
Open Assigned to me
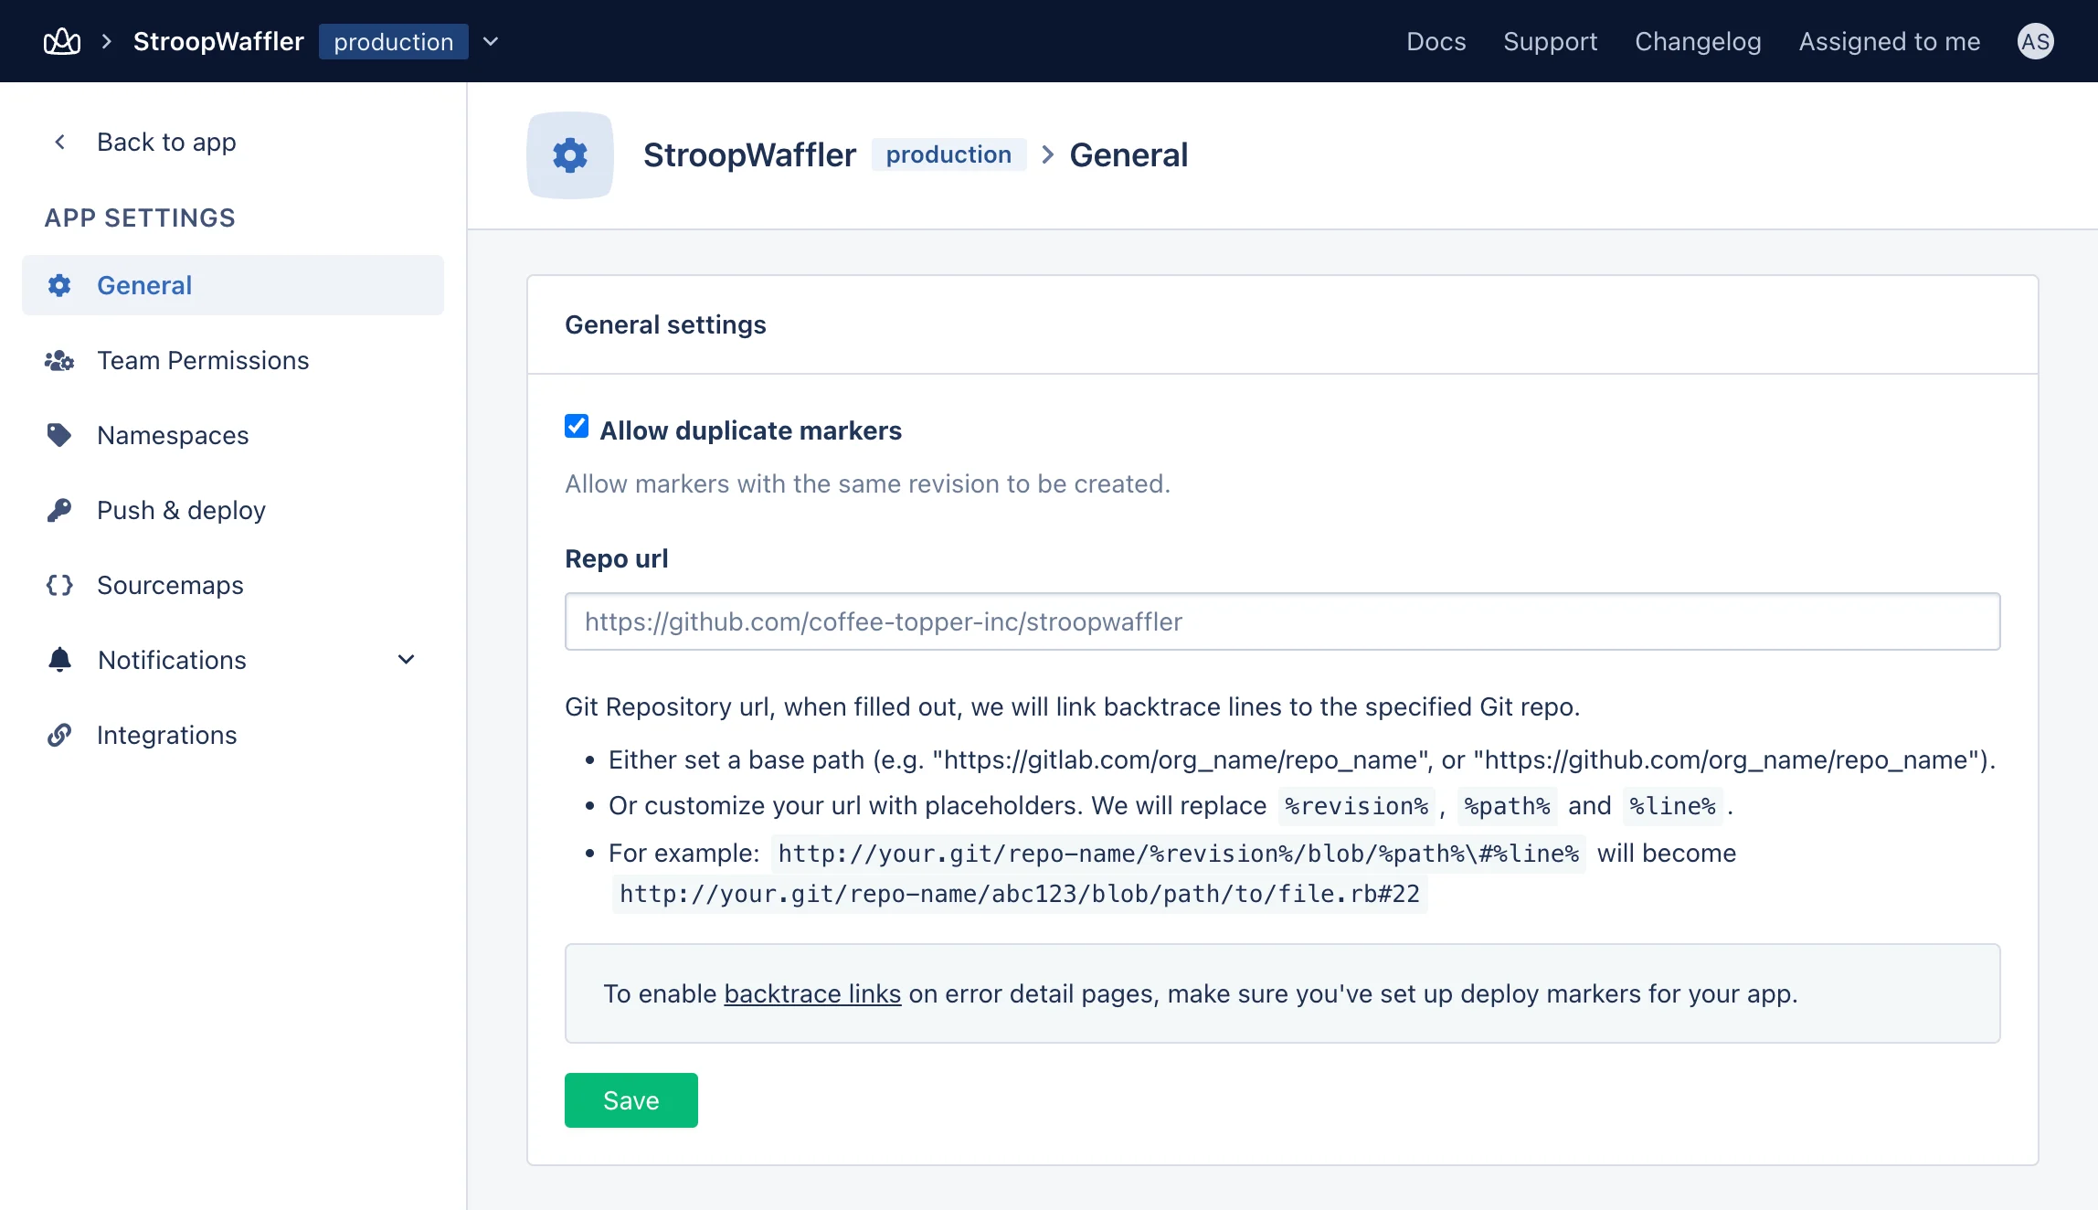tap(1889, 41)
